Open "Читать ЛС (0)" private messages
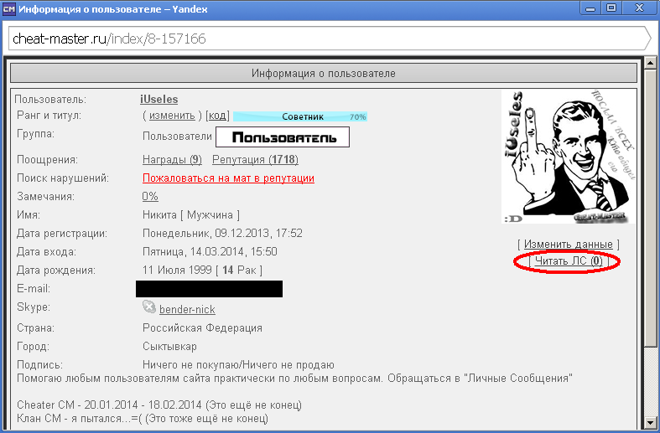Image resolution: width=660 pixels, height=433 pixels. (x=568, y=261)
